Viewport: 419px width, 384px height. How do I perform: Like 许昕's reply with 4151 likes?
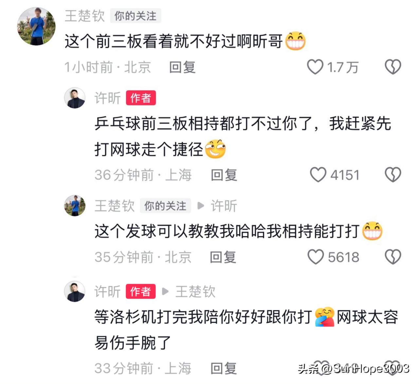pyautogui.click(x=318, y=174)
